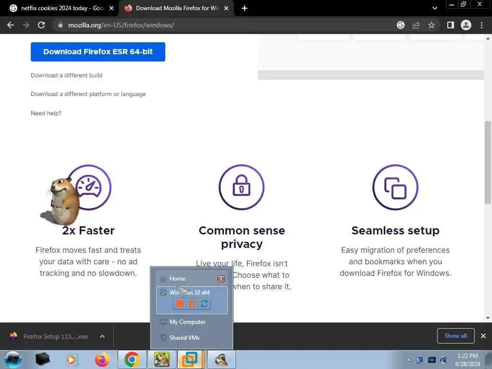Image resolution: width=492 pixels, height=369 pixels.
Task: Close the netflix cookies tab
Action: [111, 8]
